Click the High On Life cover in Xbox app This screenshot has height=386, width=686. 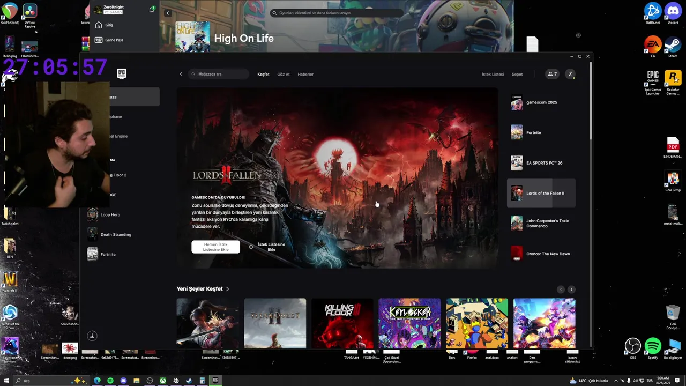(x=193, y=37)
